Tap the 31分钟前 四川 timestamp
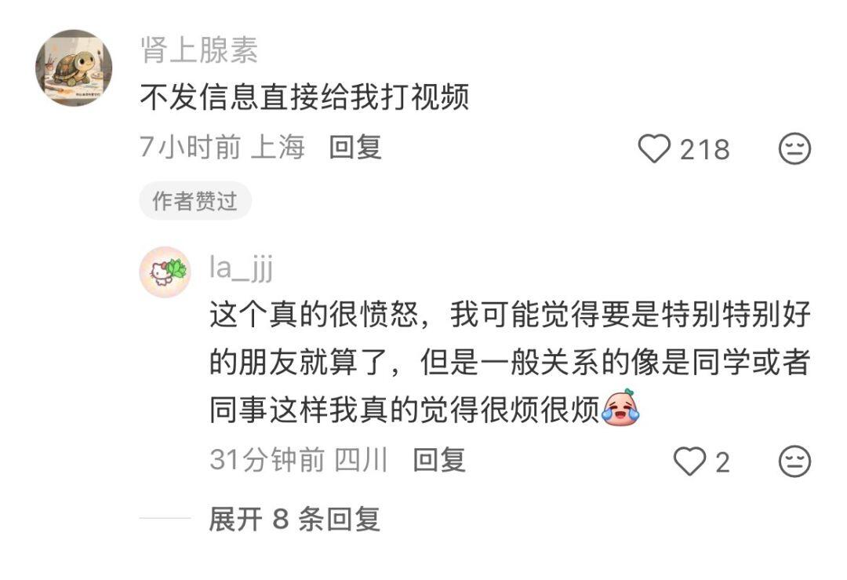 [x=298, y=460]
